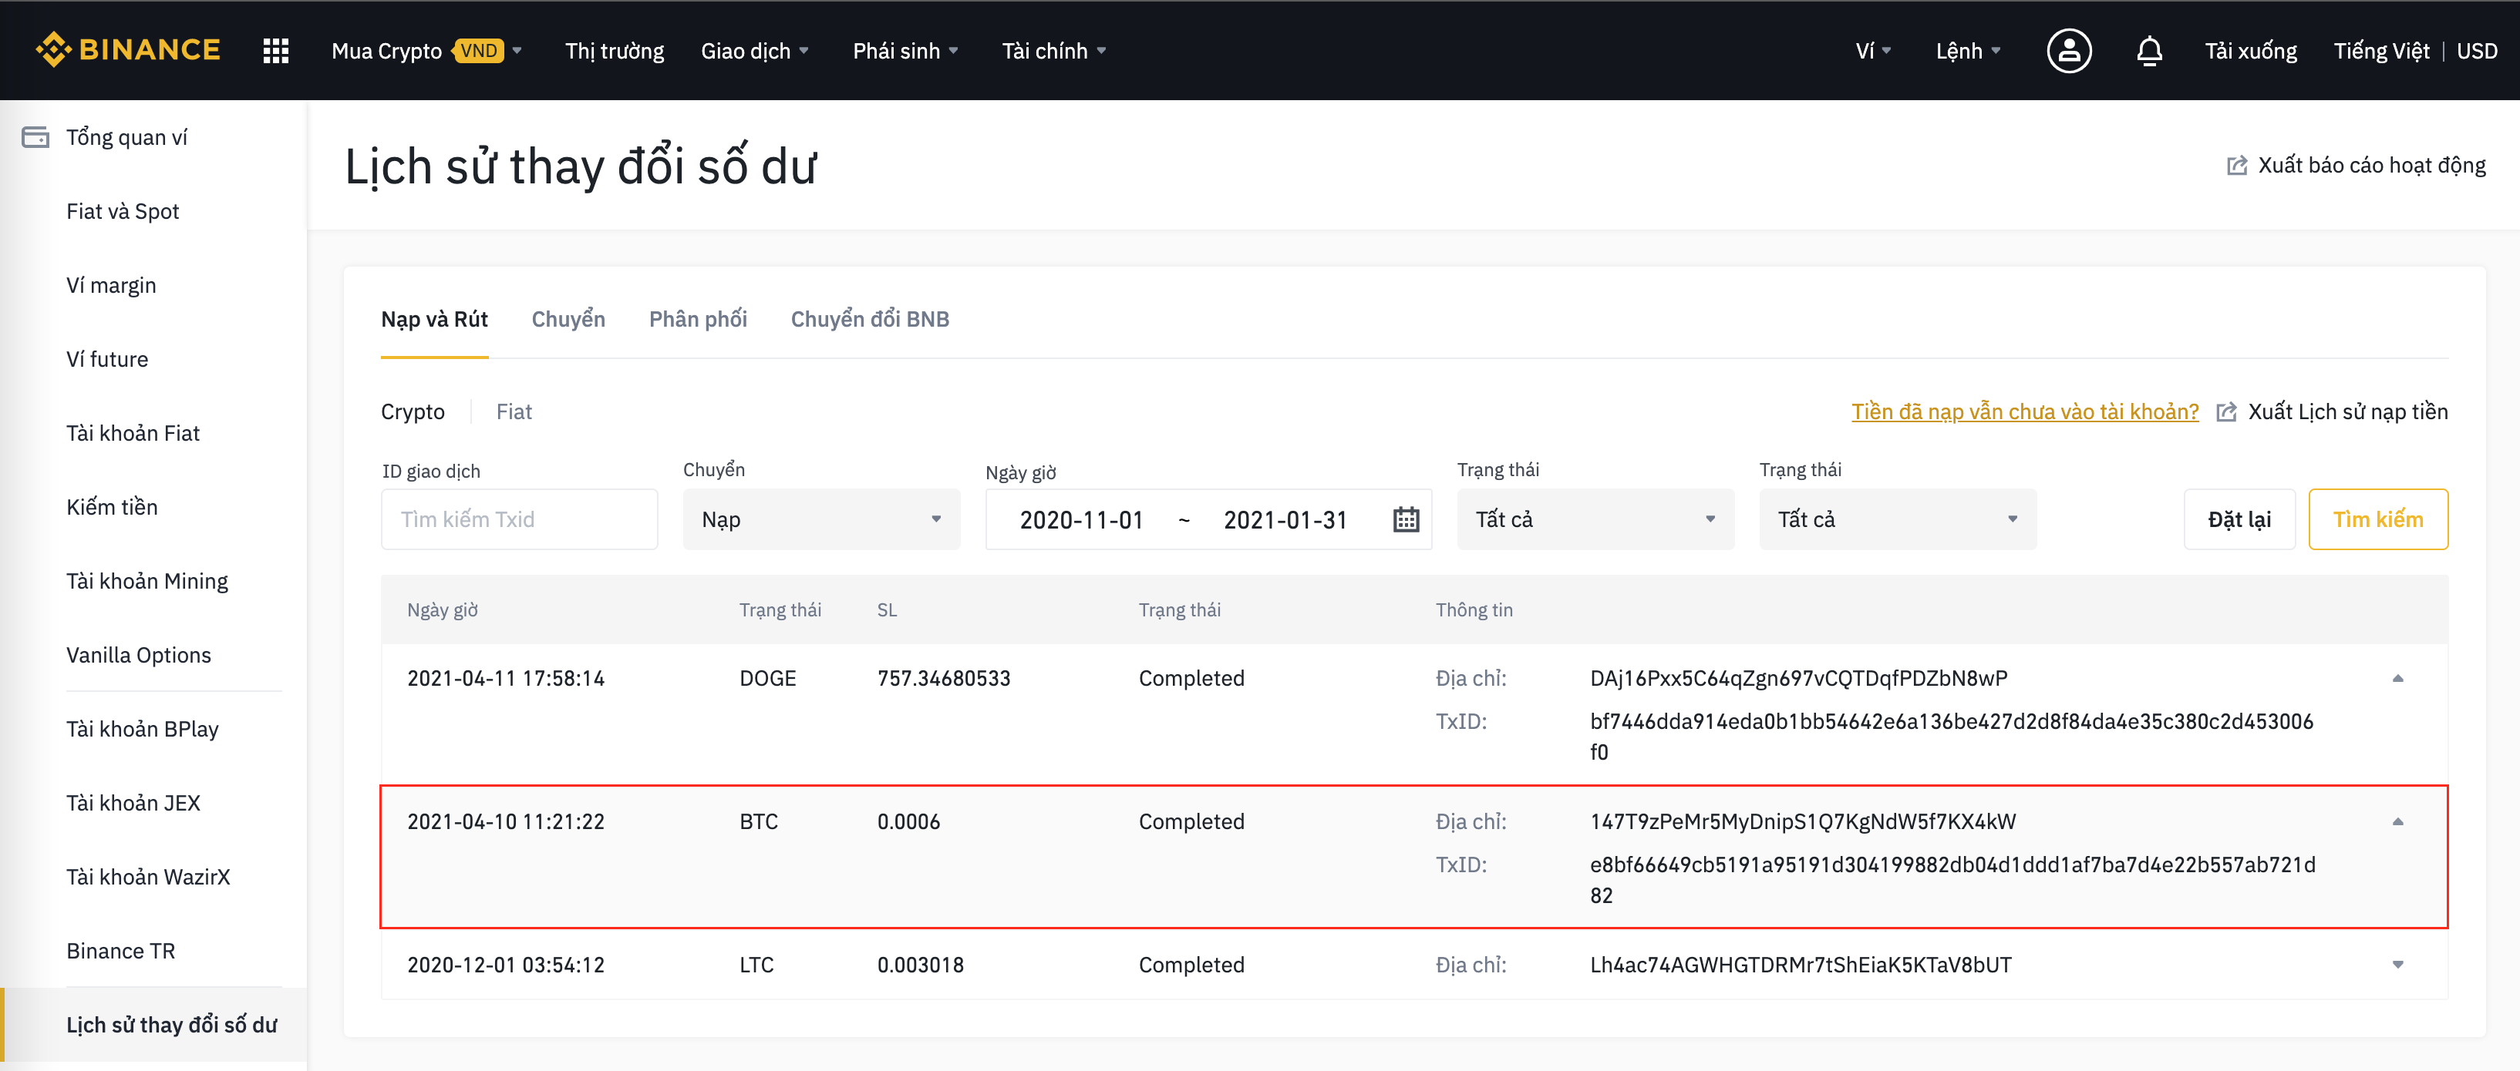Open Tài khoản Fiat in sidebar
The image size is (2520, 1071).
(x=132, y=433)
